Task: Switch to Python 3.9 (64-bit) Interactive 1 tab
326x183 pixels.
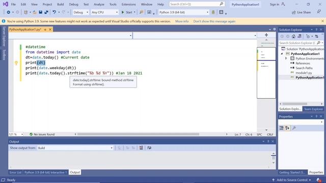Action: pyautogui.click(x=45, y=172)
